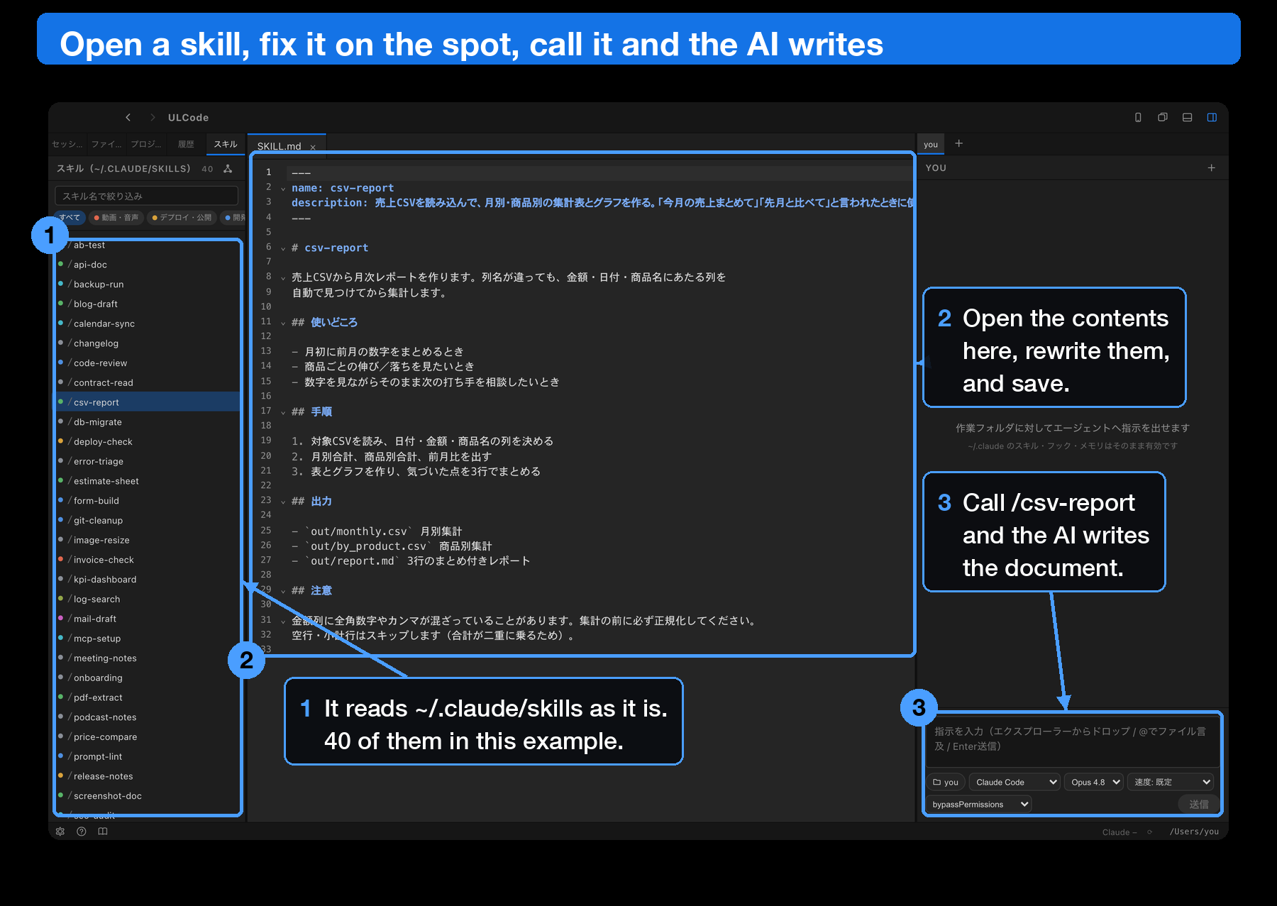Click the sync indicator icon beside Claude status
The width and height of the screenshot is (1277, 906).
coord(1149,832)
